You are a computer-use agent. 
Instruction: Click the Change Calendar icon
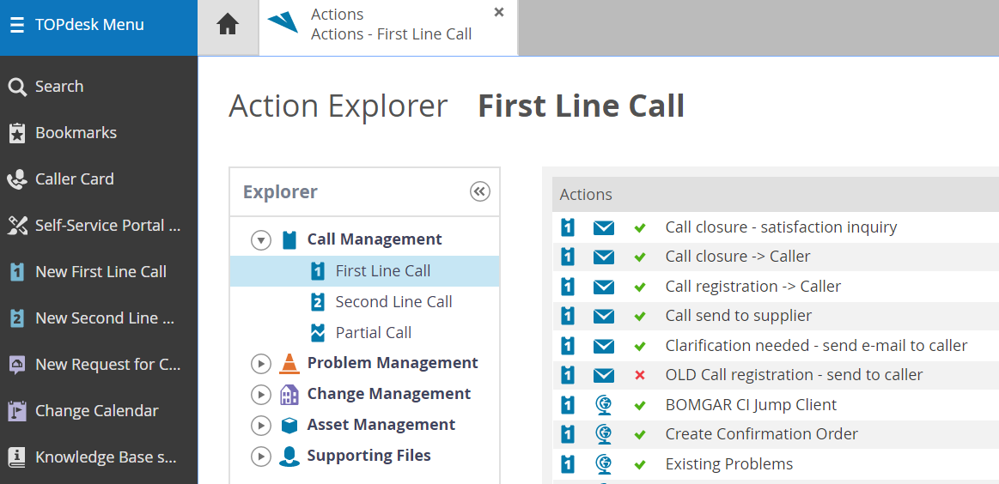coord(17,411)
